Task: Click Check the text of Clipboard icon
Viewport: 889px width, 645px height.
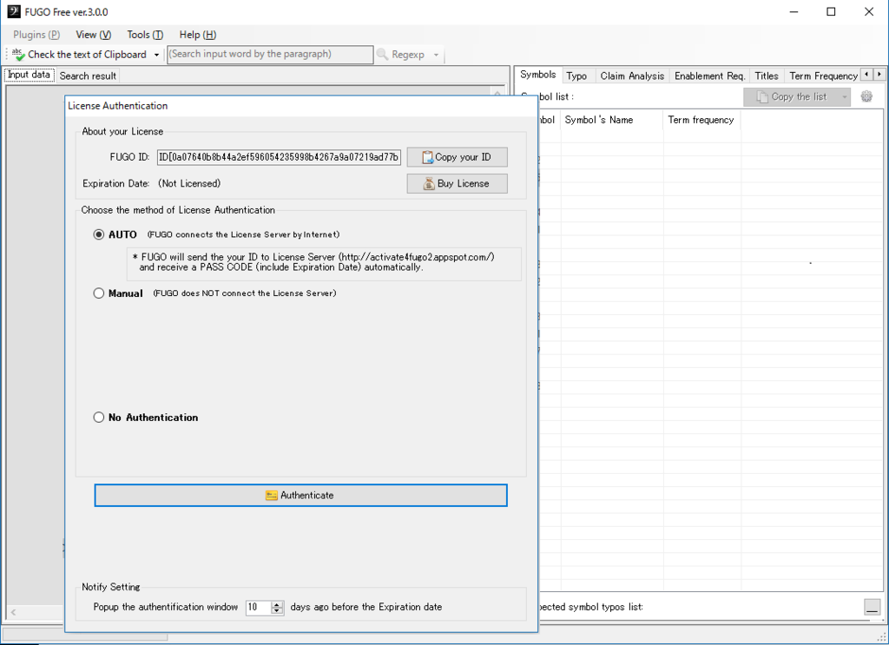Action: pos(18,55)
